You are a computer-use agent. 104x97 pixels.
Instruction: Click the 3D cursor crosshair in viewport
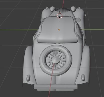coord(60,16)
